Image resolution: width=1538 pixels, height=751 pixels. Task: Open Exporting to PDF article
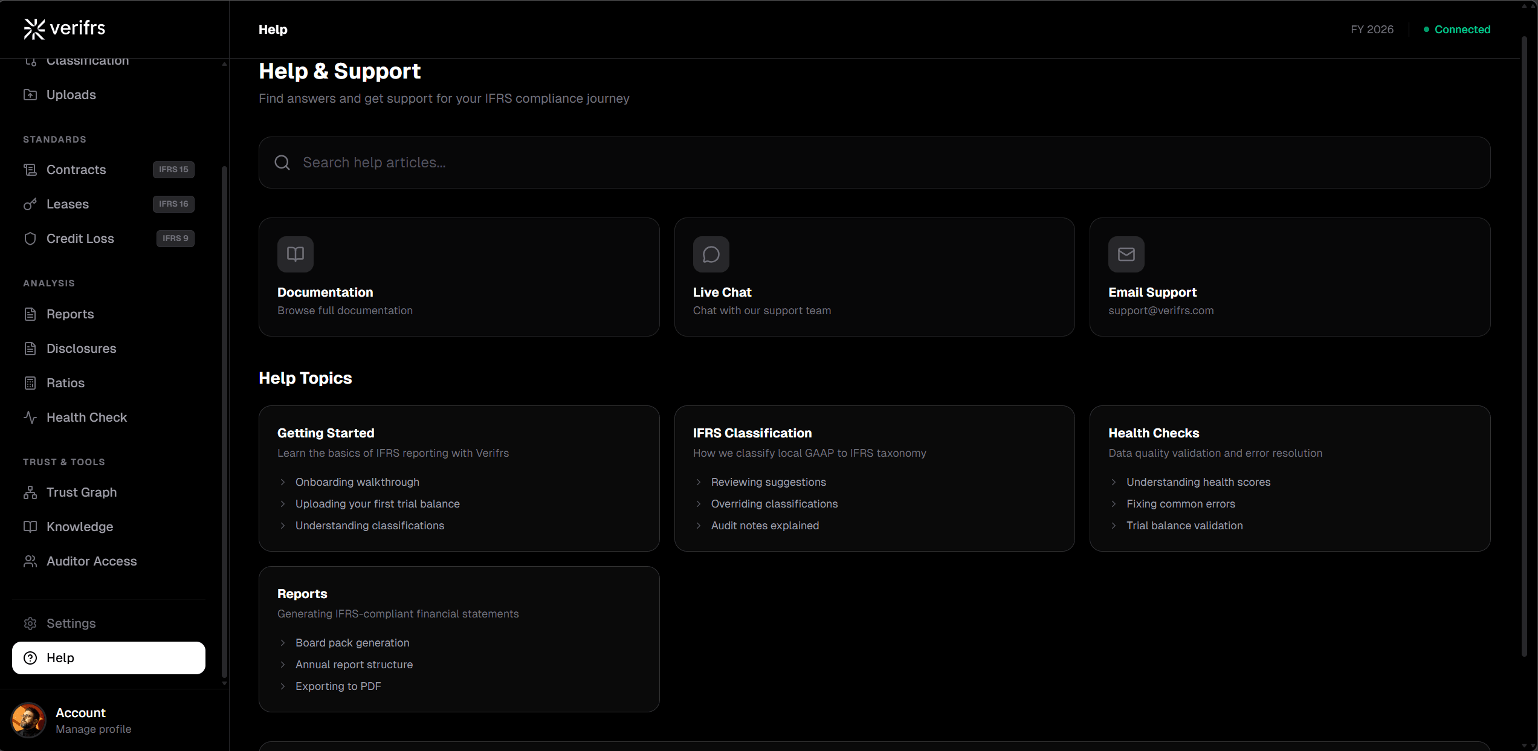(338, 686)
